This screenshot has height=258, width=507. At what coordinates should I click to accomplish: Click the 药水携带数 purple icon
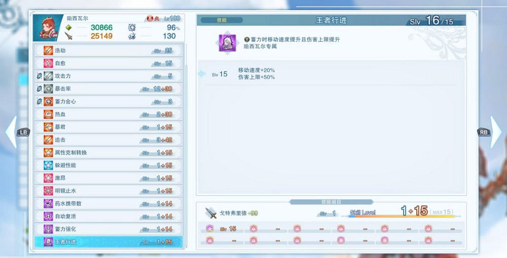48,203
